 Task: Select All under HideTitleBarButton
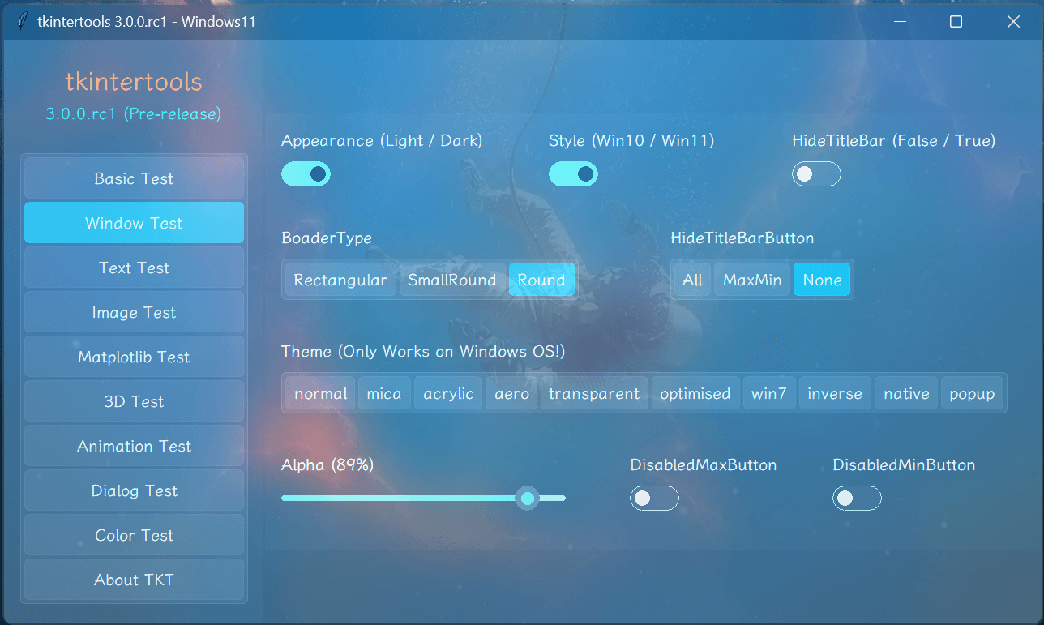click(692, 280)
